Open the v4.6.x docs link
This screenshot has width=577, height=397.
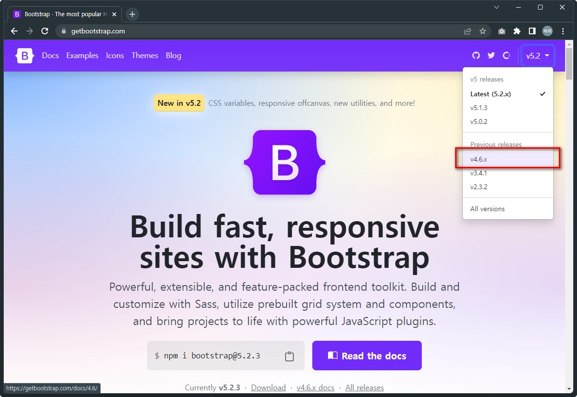315,388
